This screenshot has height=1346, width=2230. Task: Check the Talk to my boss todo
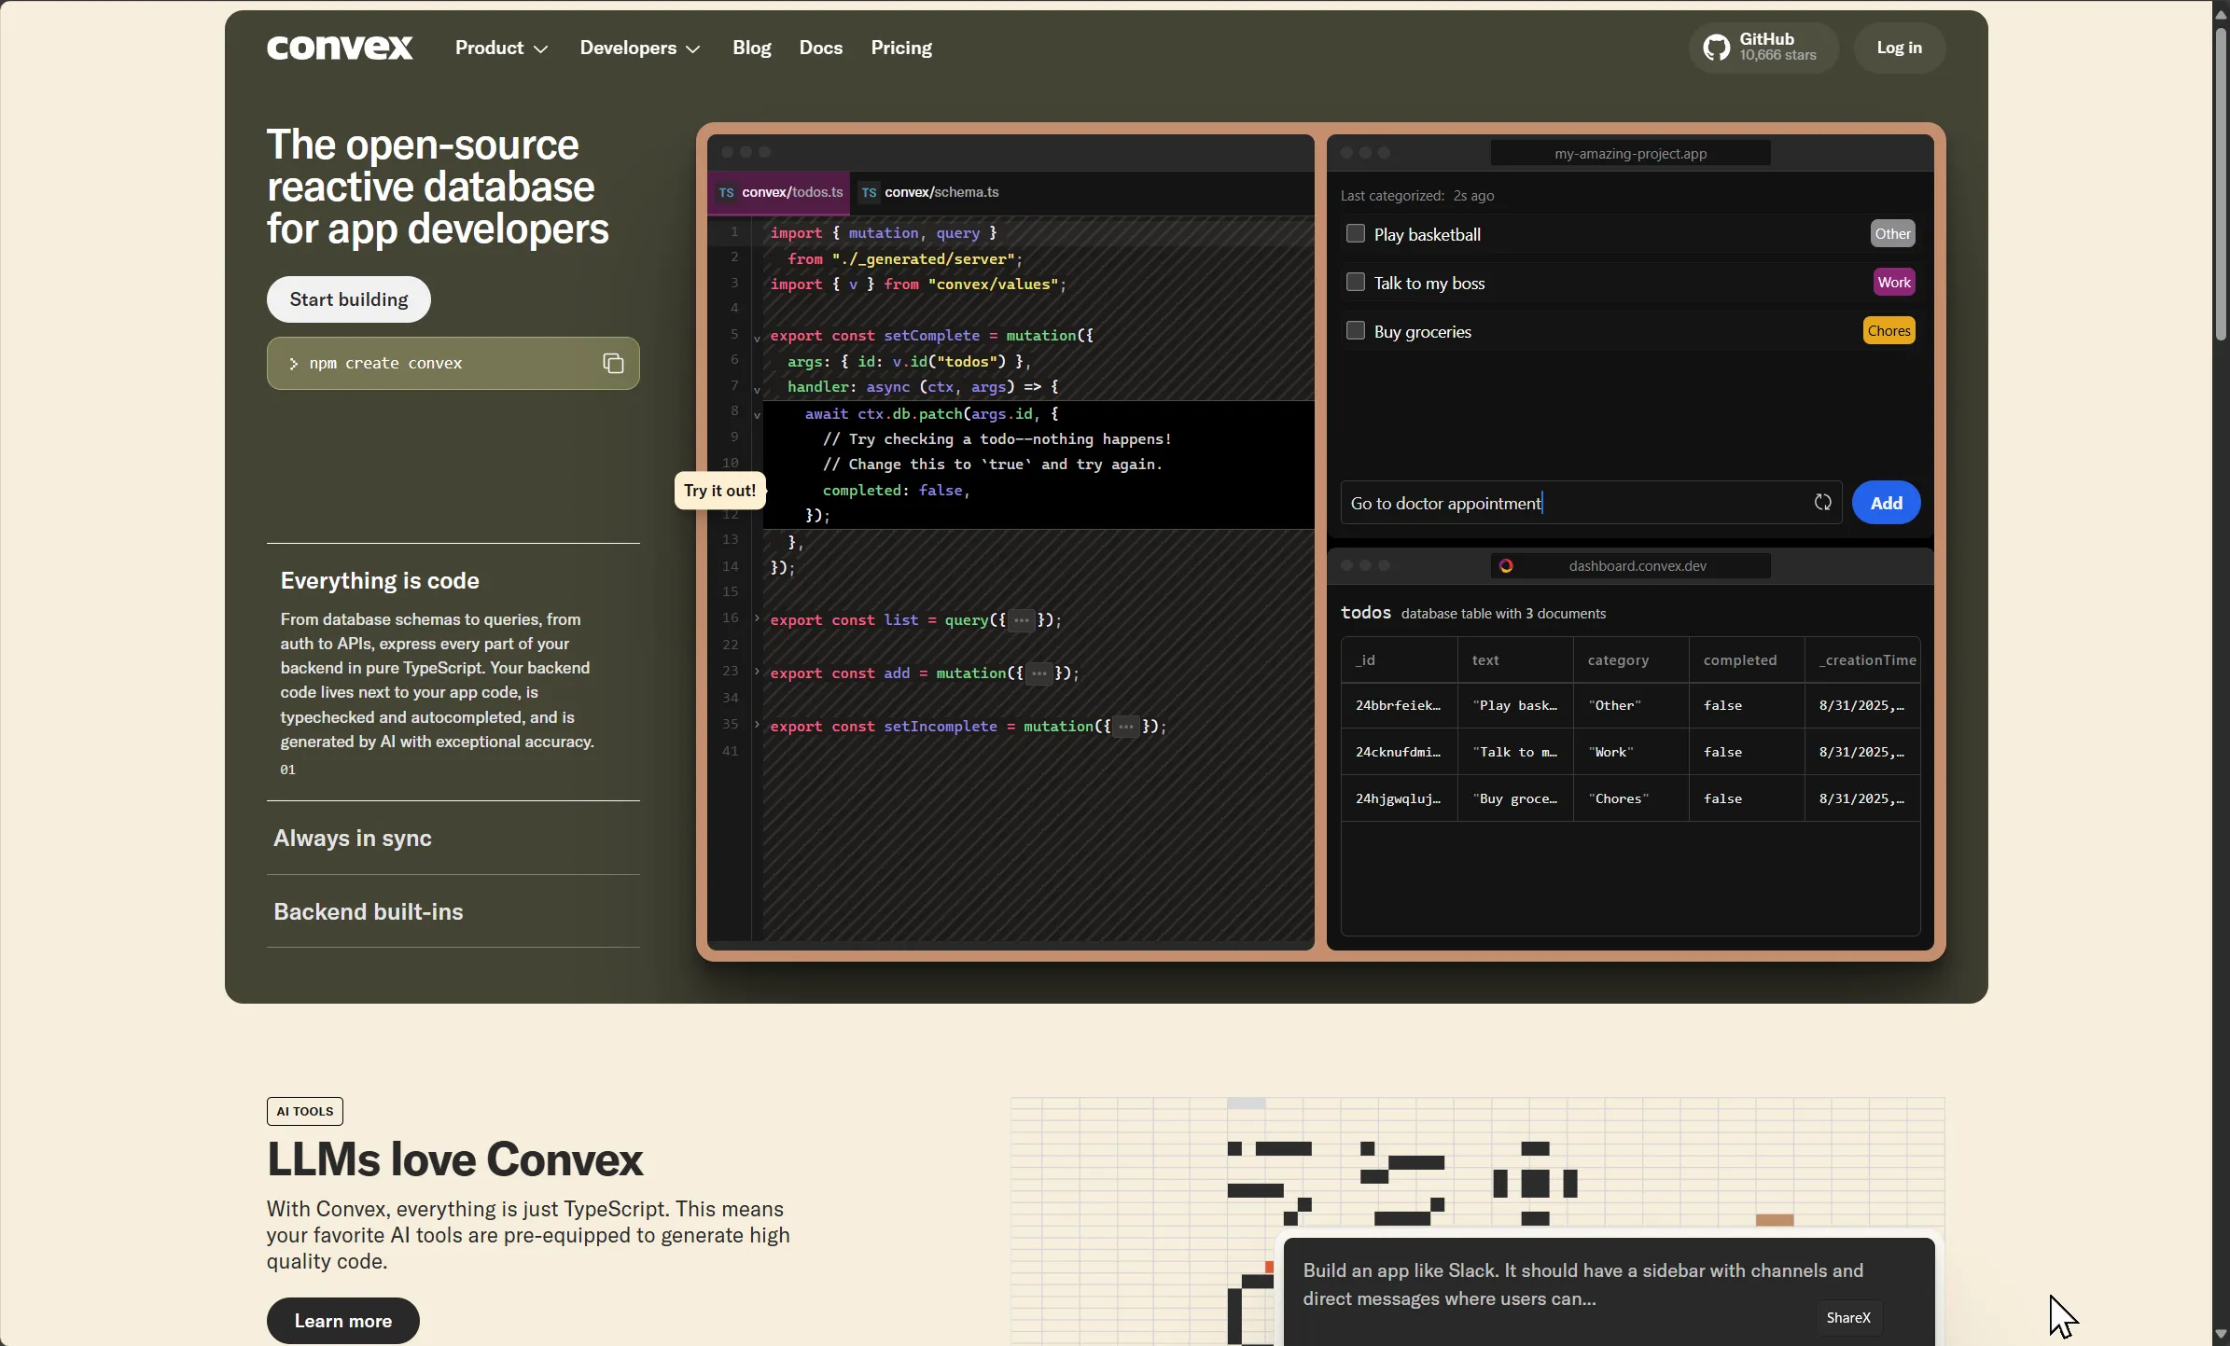1356,283
